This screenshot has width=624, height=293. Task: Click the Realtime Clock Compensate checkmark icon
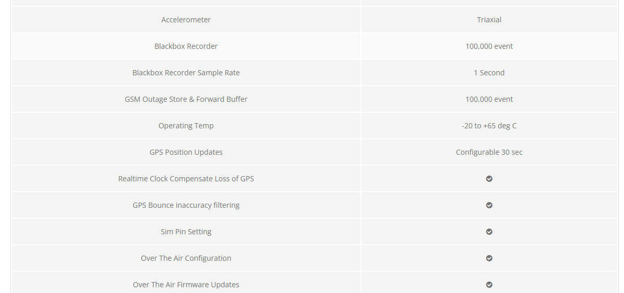point(489,179)
